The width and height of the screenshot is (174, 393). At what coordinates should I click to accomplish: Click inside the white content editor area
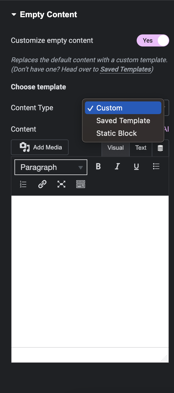[90, 272]
